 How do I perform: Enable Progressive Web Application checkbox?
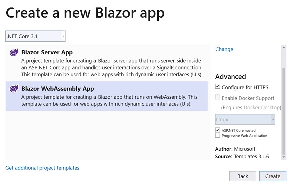tap(217, 135)
